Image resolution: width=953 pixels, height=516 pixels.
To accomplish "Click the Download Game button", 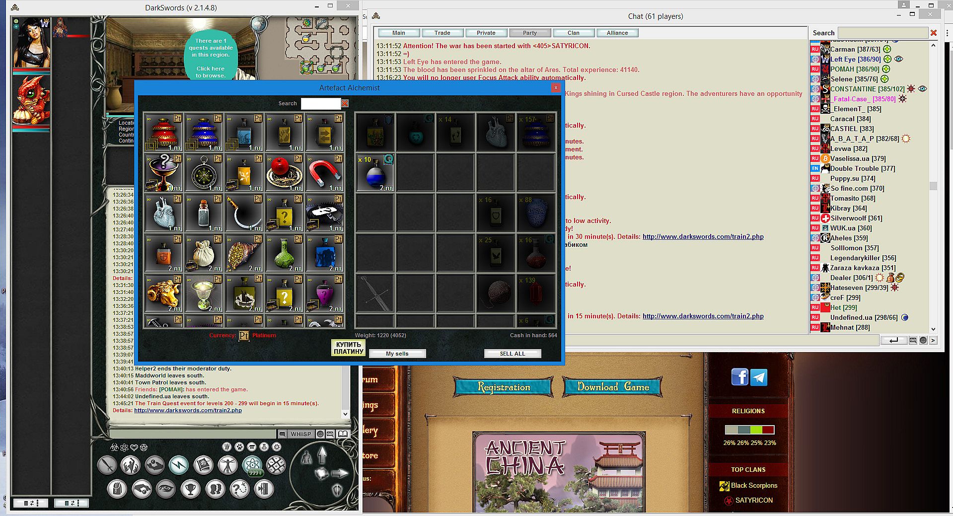I will tap(613, 387).
